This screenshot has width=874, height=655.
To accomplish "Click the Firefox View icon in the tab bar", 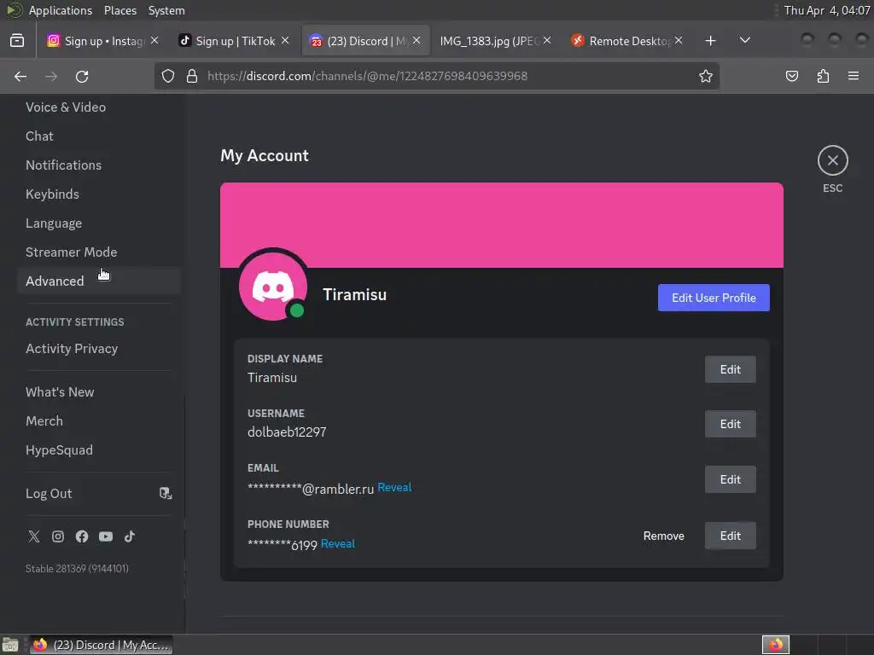I will tap(17, 41).
